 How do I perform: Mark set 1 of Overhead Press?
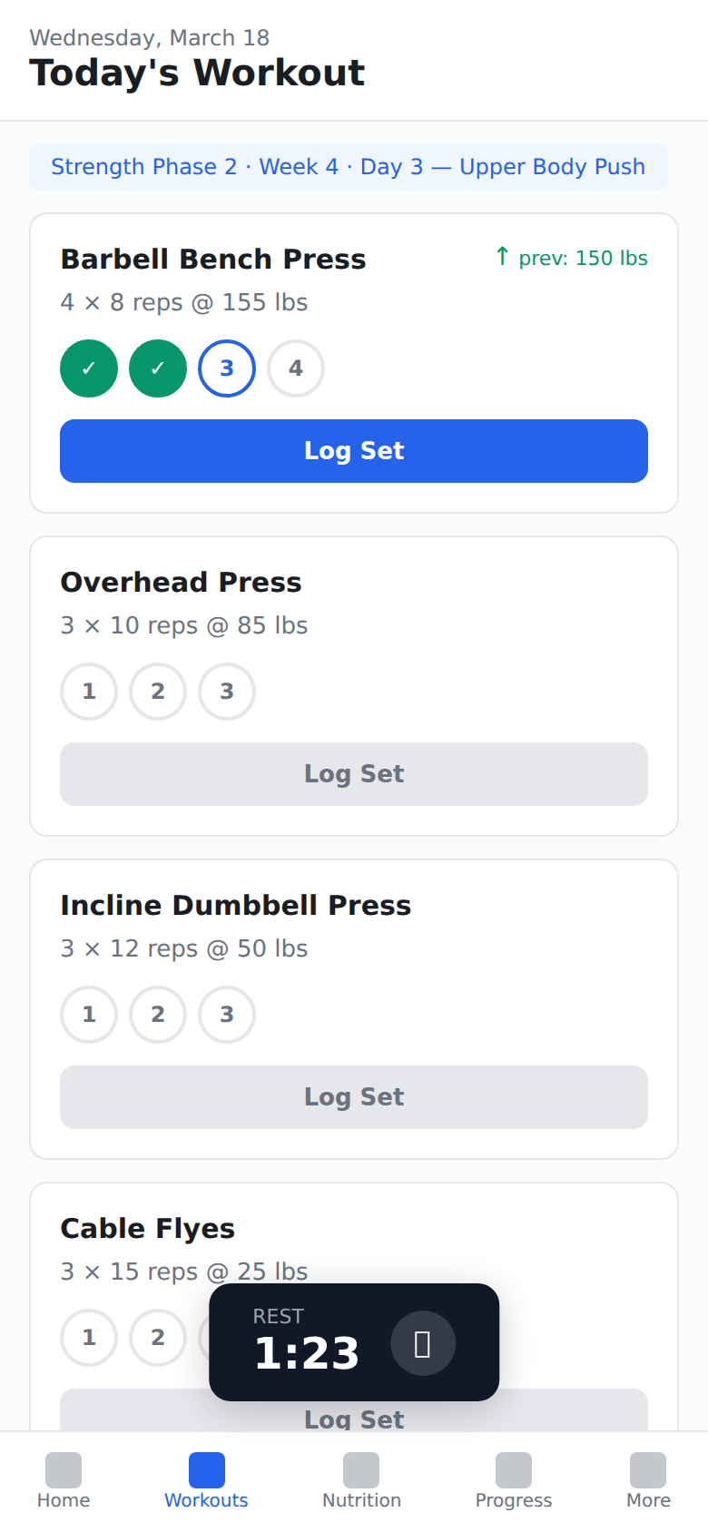tap(88, 692)
